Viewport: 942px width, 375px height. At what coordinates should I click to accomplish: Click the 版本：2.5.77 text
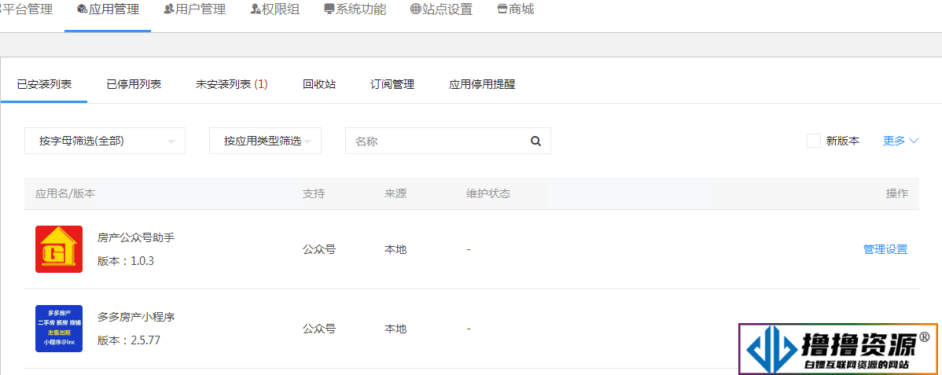(129, 340)
